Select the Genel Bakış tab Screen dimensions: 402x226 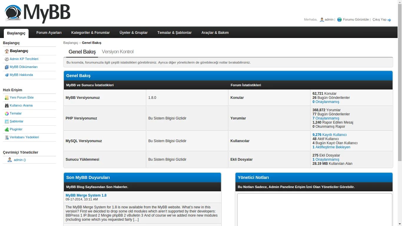[x=82, y=52]
